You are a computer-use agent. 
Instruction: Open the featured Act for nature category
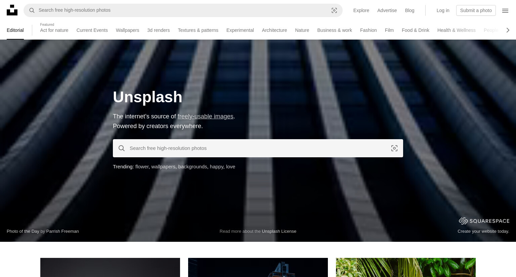(x=54, y=30)
